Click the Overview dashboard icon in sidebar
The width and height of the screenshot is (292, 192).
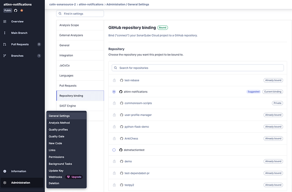(x=5, y=21)
